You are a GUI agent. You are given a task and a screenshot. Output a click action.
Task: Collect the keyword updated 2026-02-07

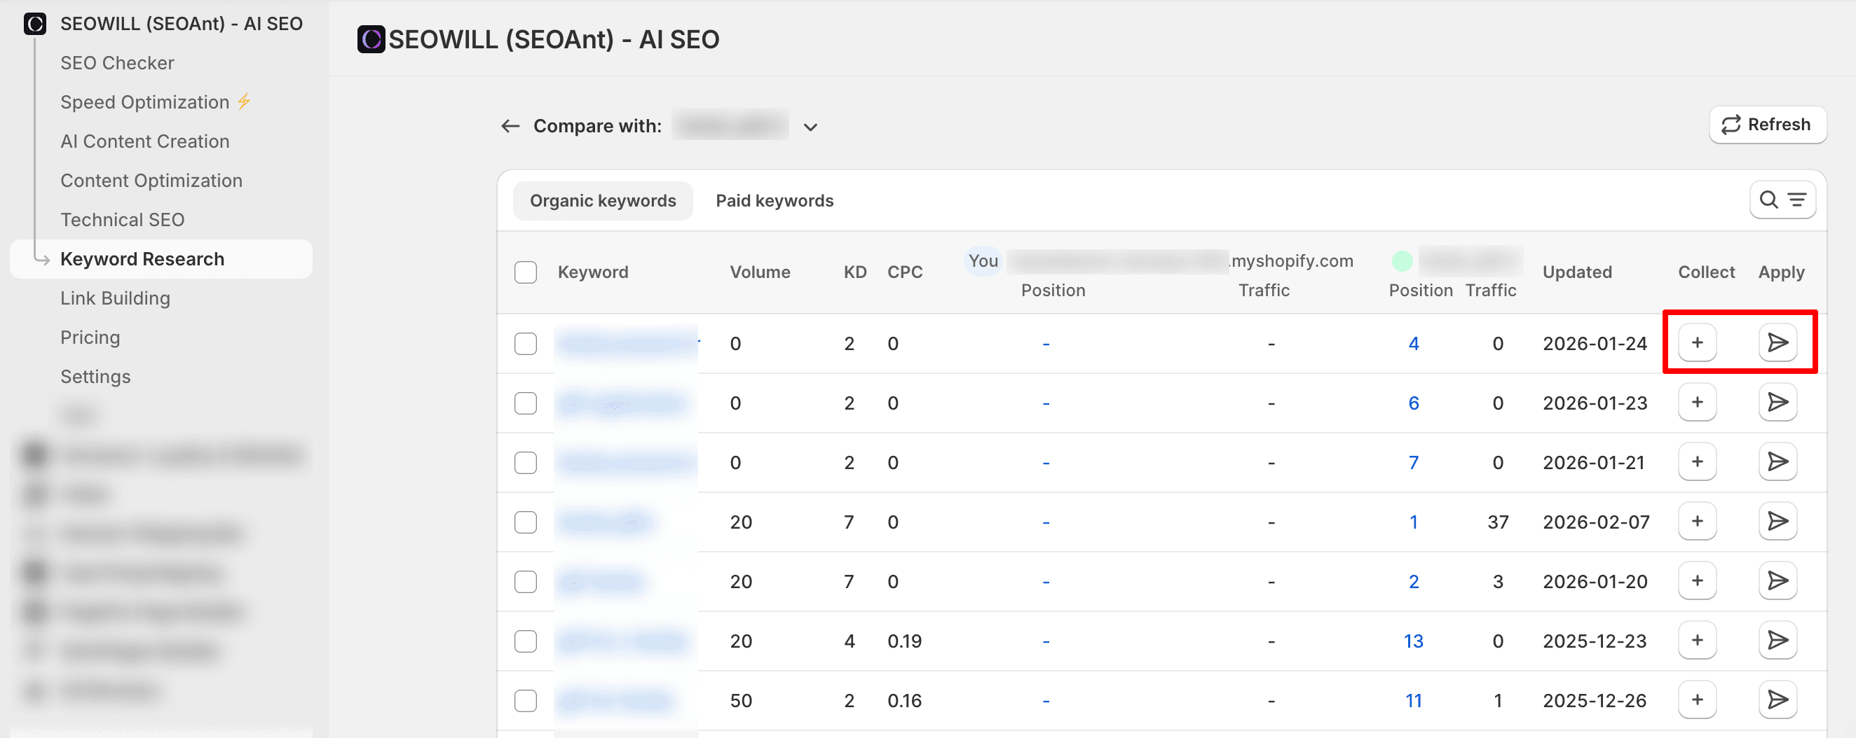(1696, 520)
